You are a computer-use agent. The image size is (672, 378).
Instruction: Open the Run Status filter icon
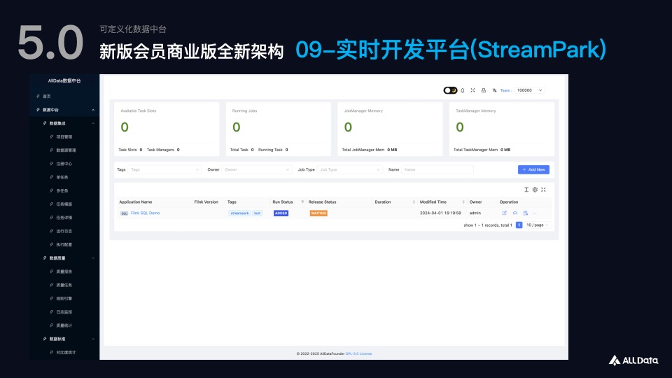pos(302,202)
